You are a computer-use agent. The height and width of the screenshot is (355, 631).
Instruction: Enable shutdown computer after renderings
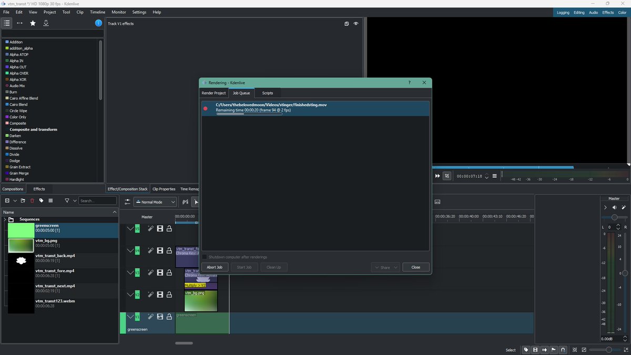coord(205,257)
